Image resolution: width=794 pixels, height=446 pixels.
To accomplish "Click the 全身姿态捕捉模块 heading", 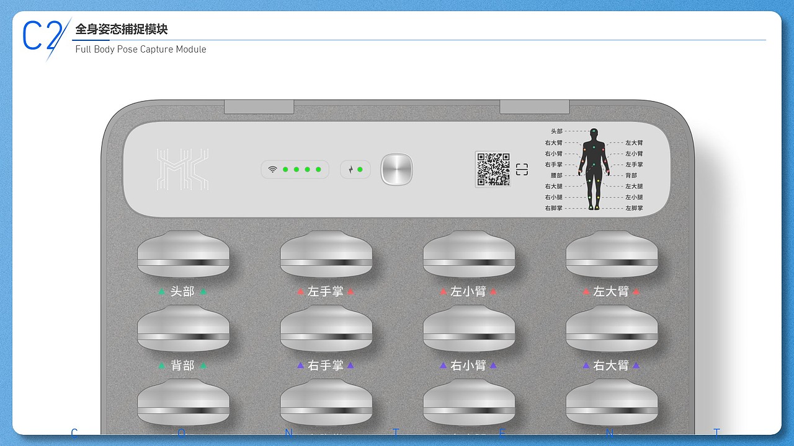I will [122, 29].
